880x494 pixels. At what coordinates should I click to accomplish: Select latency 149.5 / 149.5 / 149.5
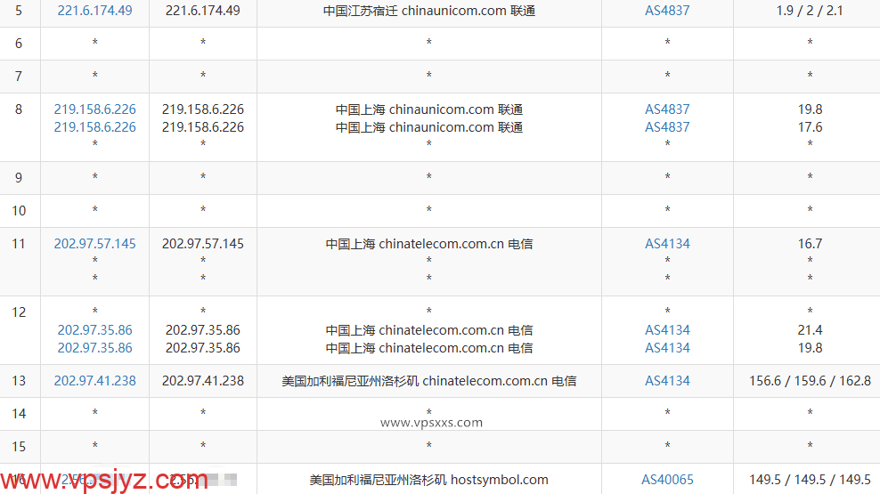tap(810, 480)
